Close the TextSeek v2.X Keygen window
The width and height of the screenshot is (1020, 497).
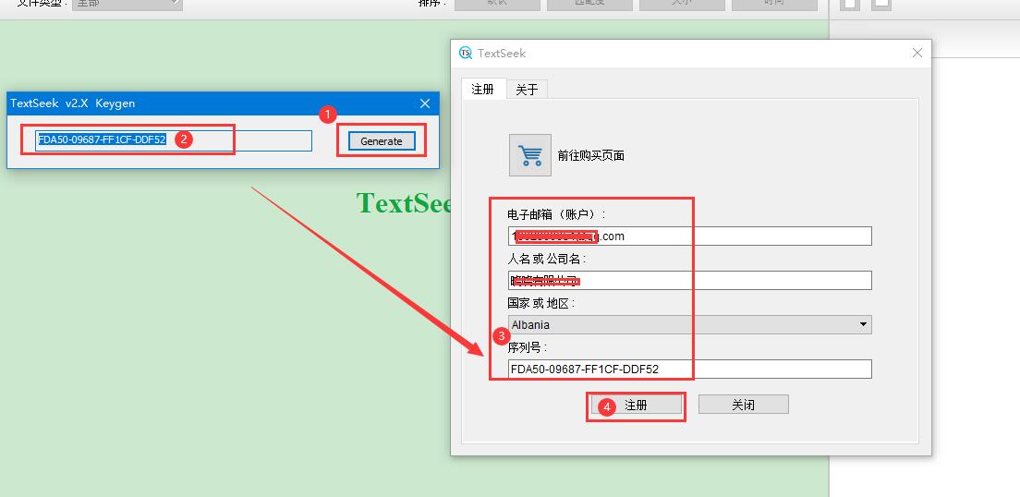tap(425, 103)
